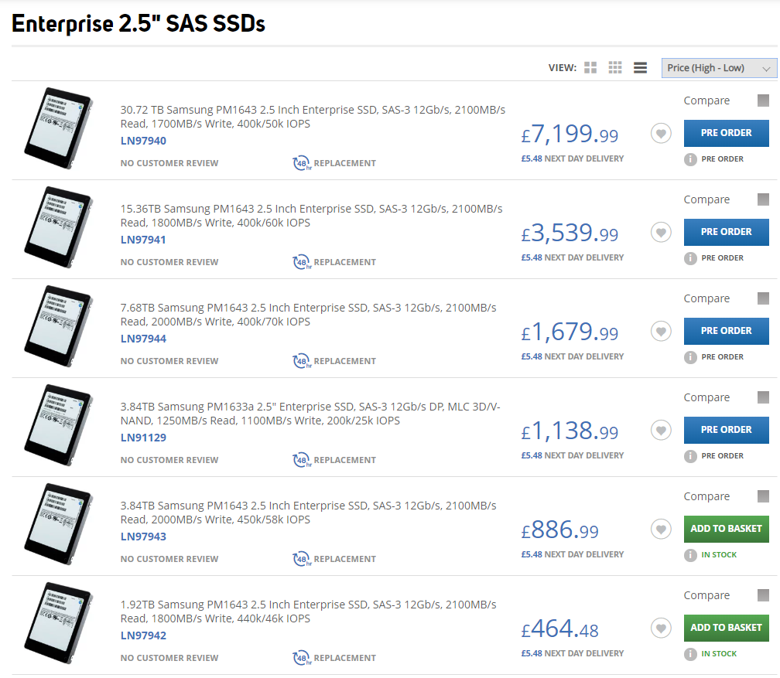Click 48hr replacement icon for LN97942
Viewport: 780px width, 678px height.
302,658
